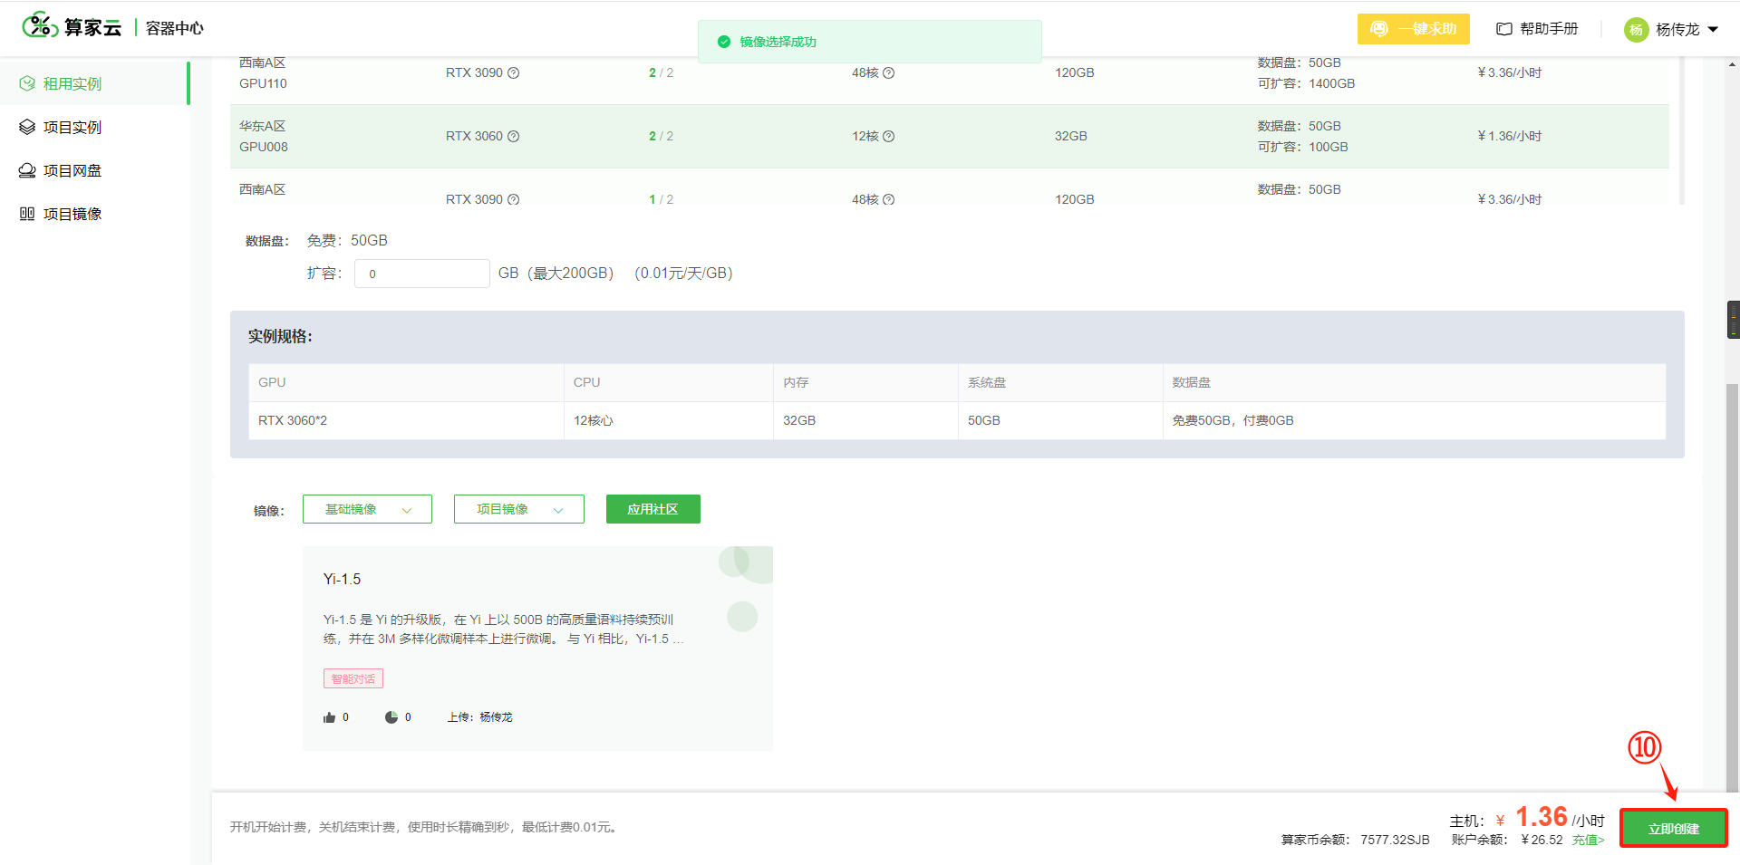Click the 上传：杨传龙 uploader text
Viewport: 1740px width, 865px height.
pyautogui.click(x=479, y=717)
